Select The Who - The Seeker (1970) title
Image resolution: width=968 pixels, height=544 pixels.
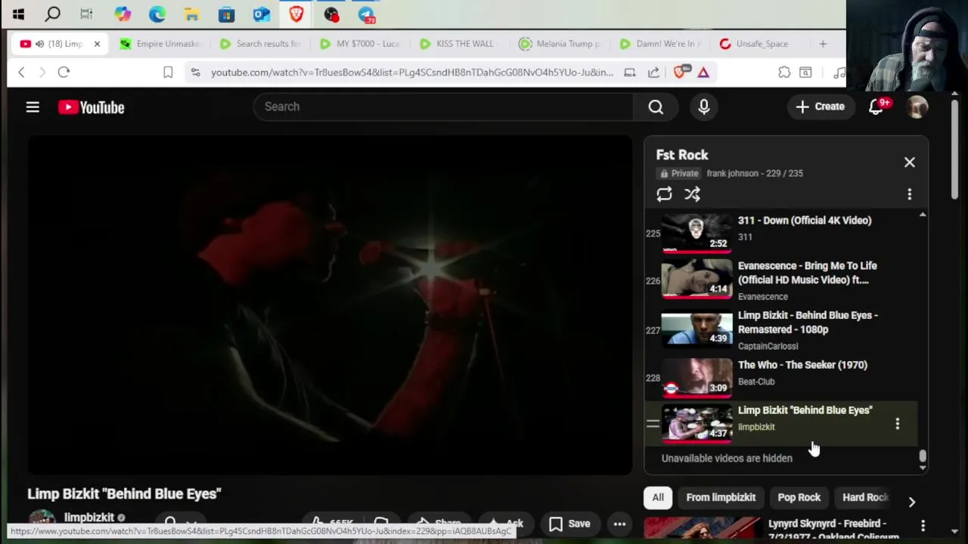(802, 365)
